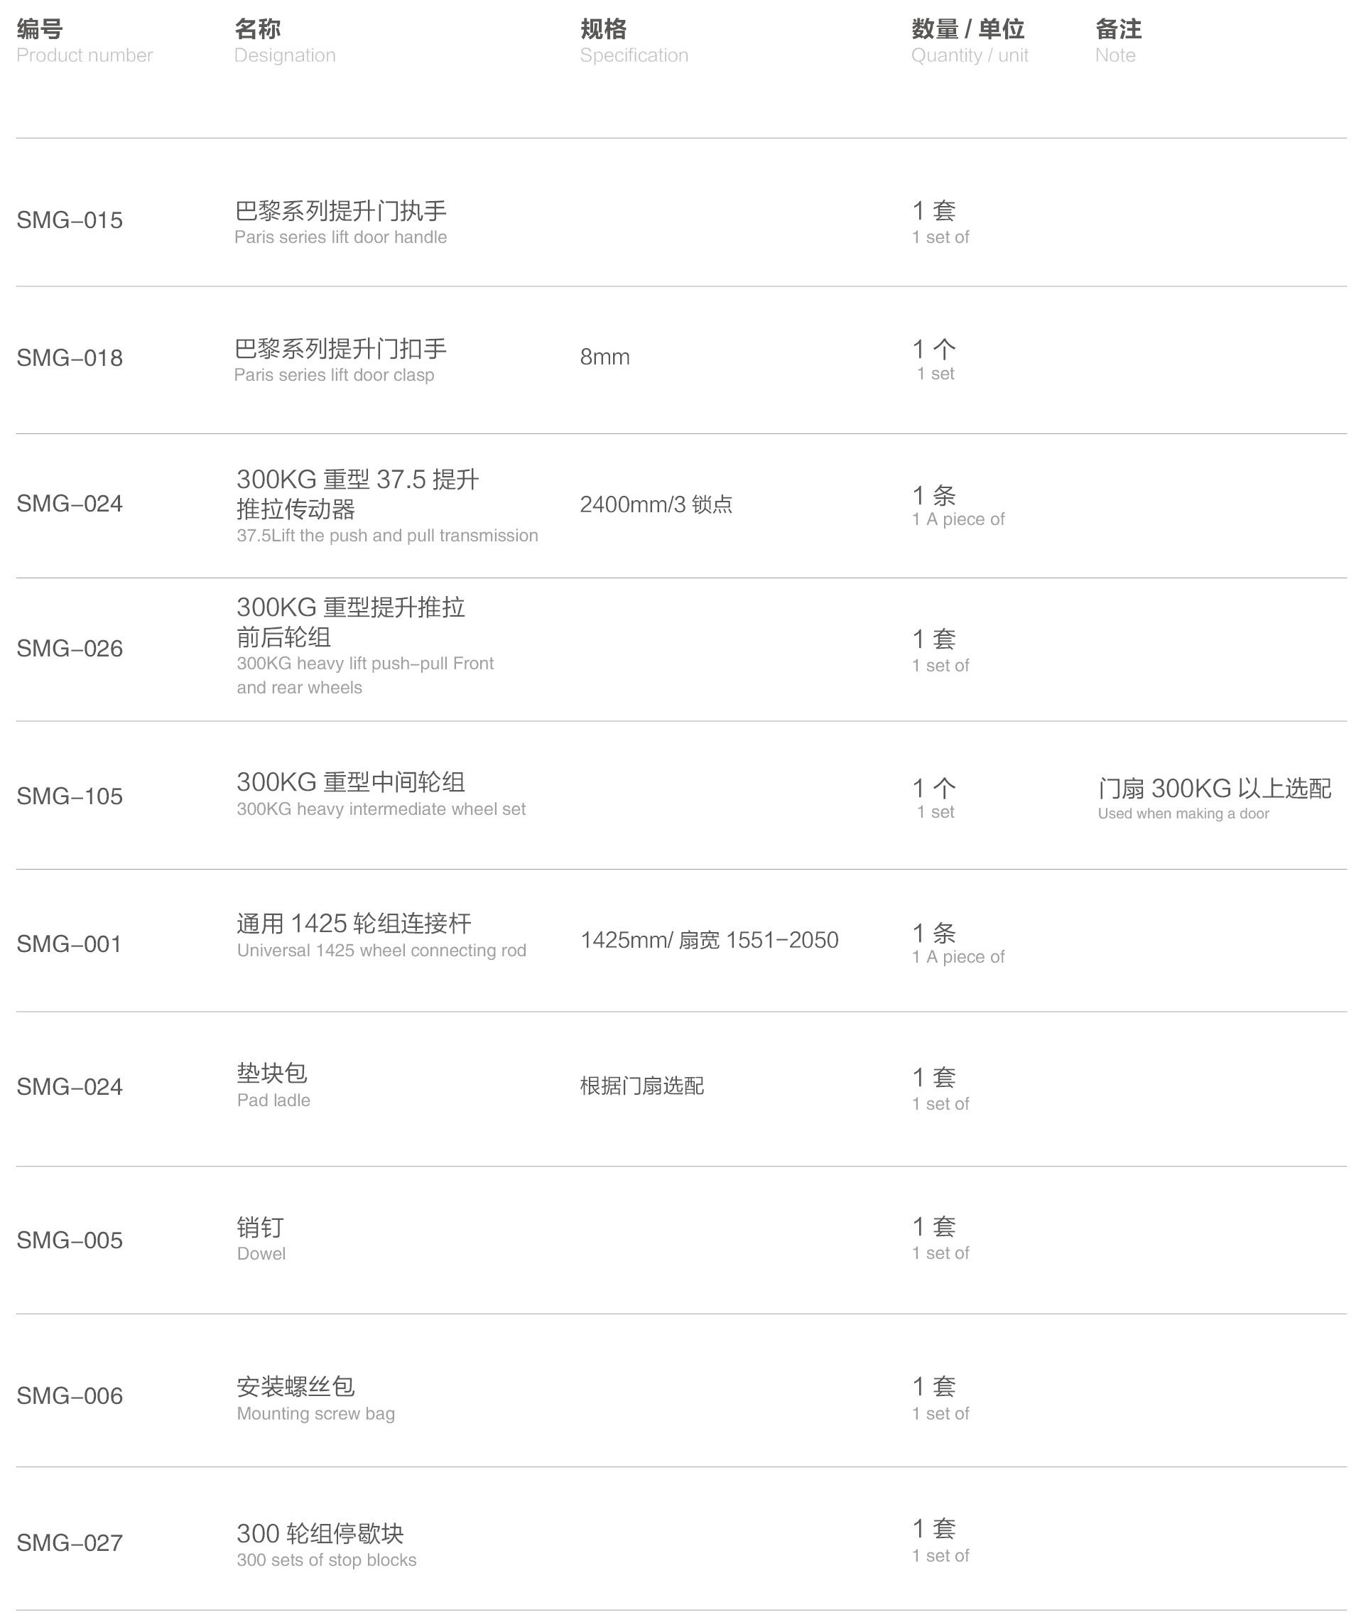Image resolution: width=1361 pixels, height=1617 pixels.
Task: Select product number SMG-006
Action: 70,1395
